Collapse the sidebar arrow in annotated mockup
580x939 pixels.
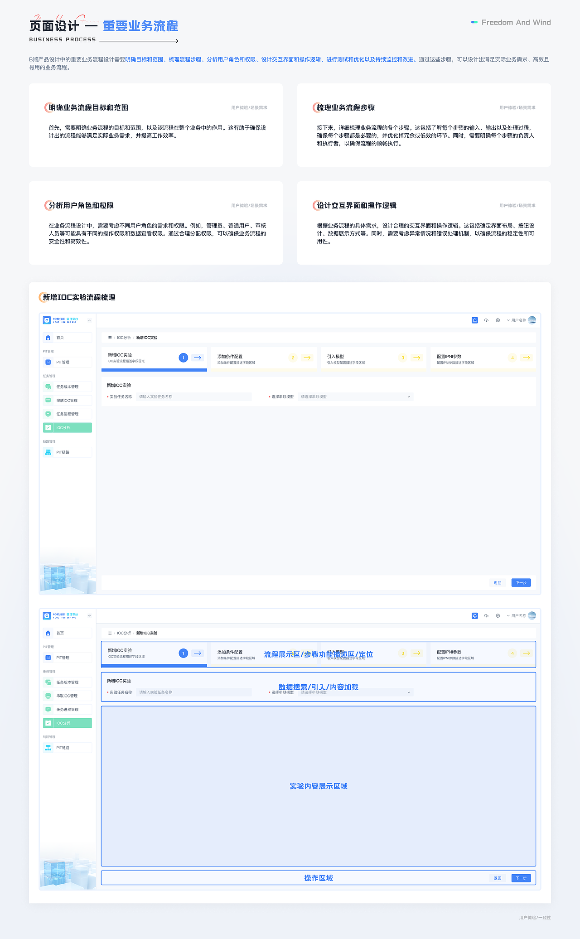click(x=90, y=616)
